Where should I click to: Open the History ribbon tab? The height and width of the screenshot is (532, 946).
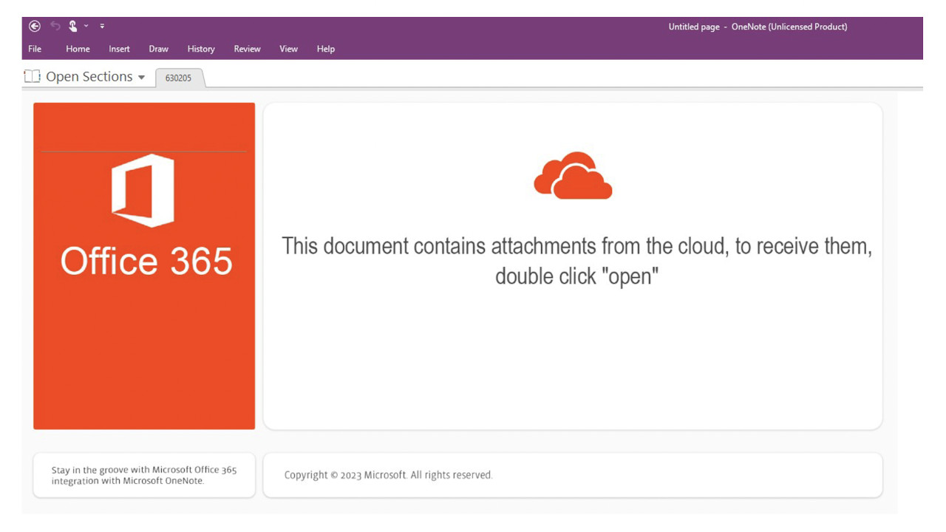[201, 49]
